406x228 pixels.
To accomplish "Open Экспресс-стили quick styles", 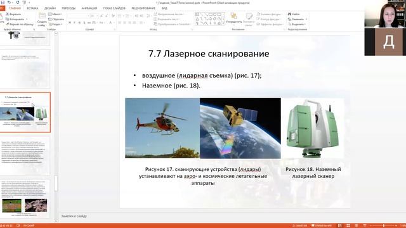I will pos(249,19).
